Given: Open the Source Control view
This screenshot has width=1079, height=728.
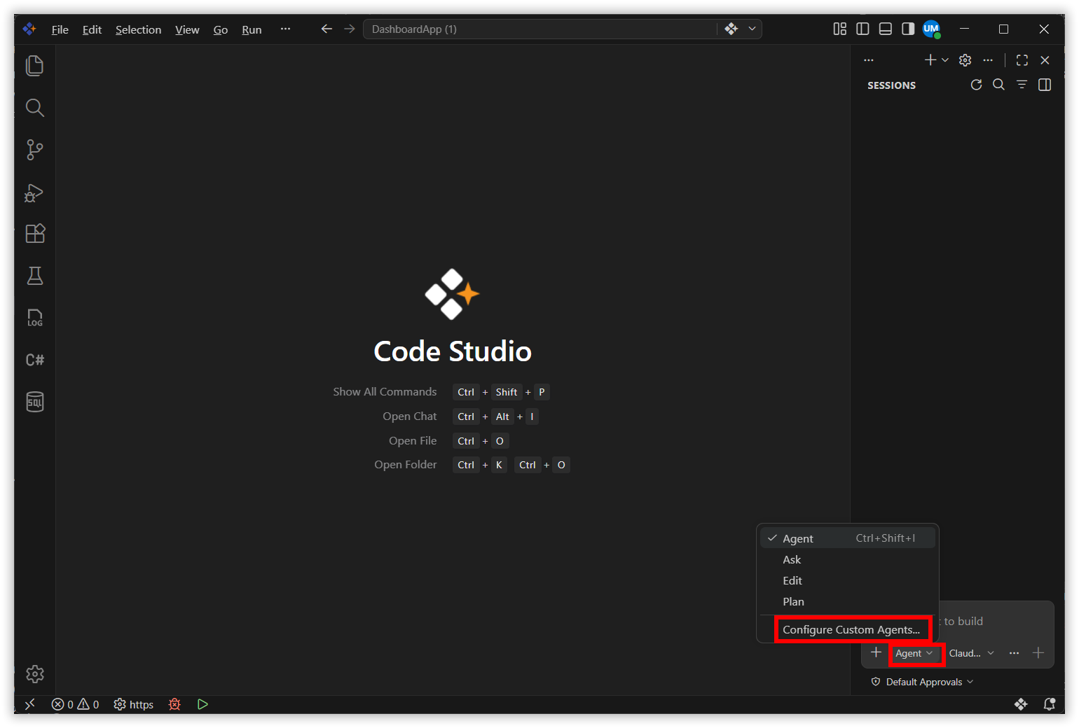Looking at the screenshot, I should tap(34, 150).
